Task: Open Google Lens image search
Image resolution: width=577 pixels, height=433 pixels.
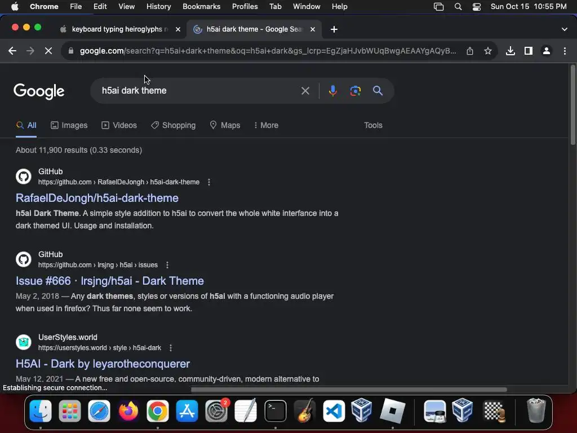Action: [355, 91]
